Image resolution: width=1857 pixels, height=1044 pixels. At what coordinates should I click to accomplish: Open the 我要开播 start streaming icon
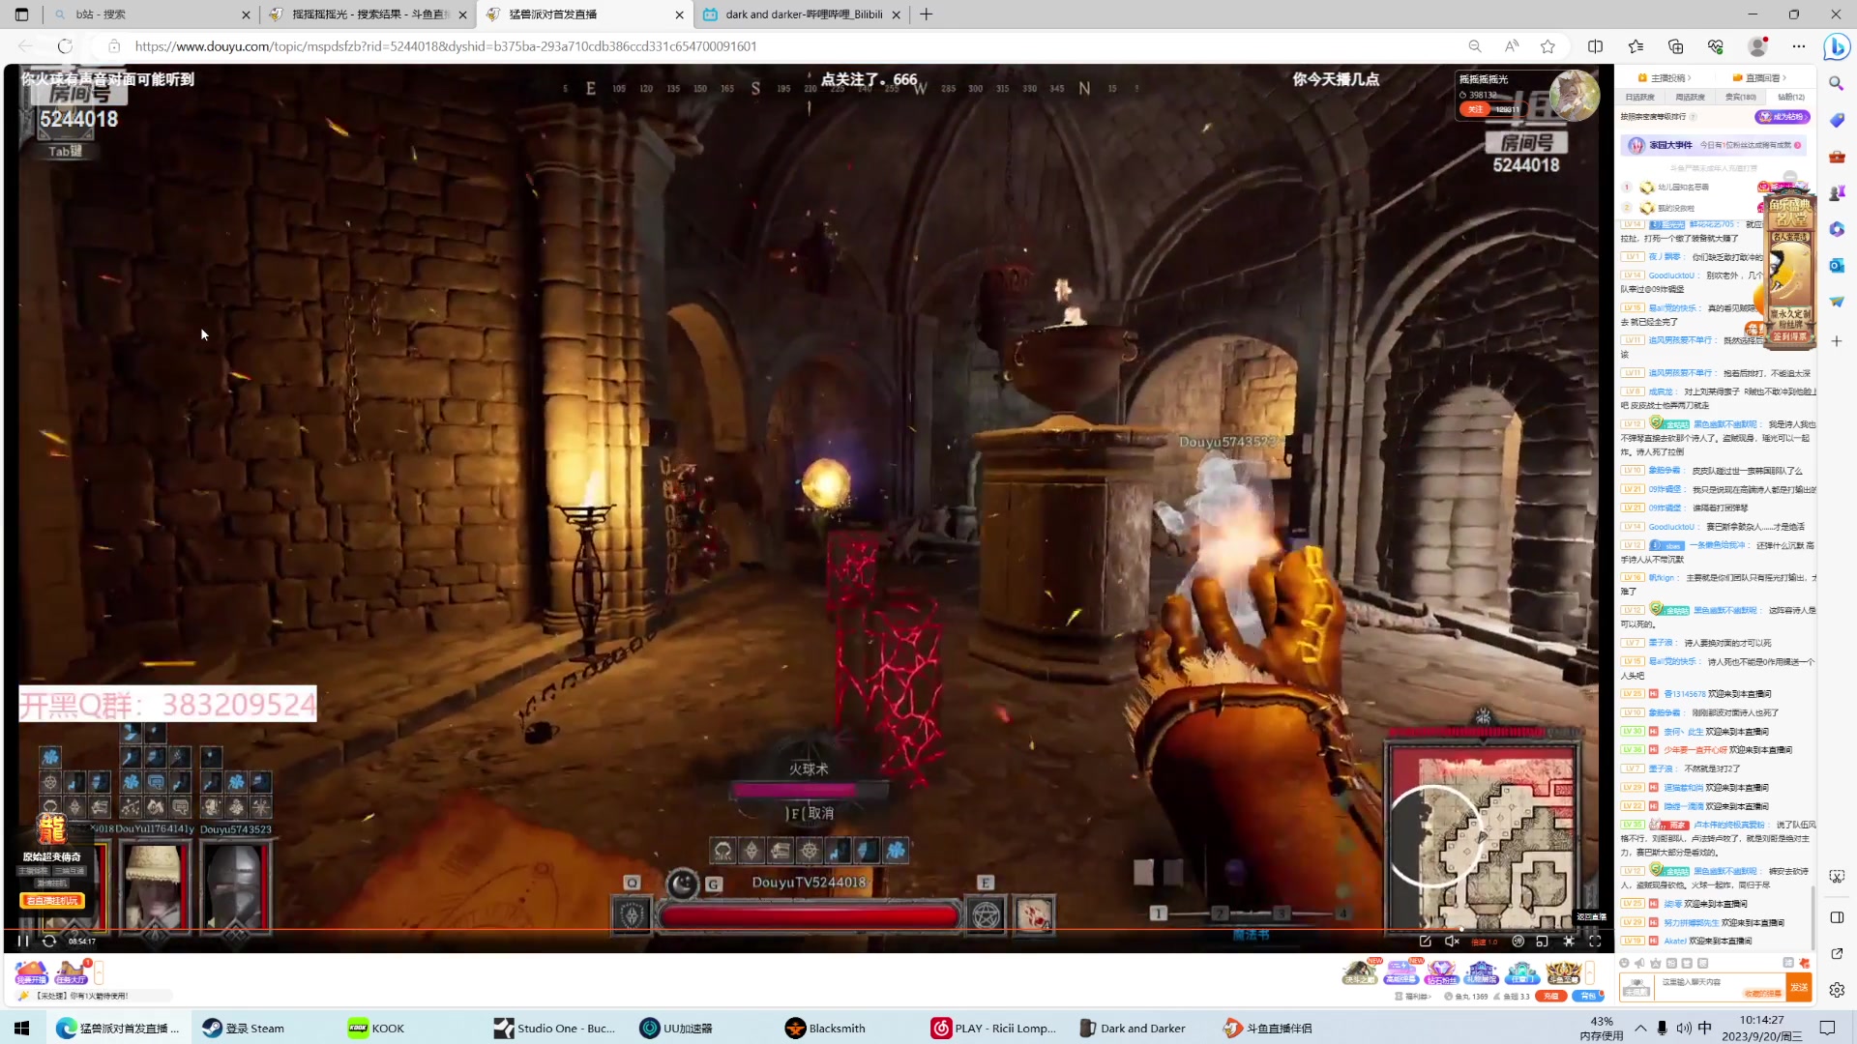(x=31, y=972)
